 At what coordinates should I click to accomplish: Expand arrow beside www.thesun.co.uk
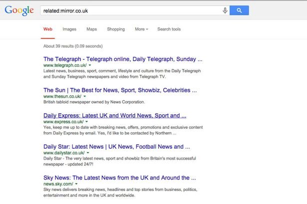[85, 96]
